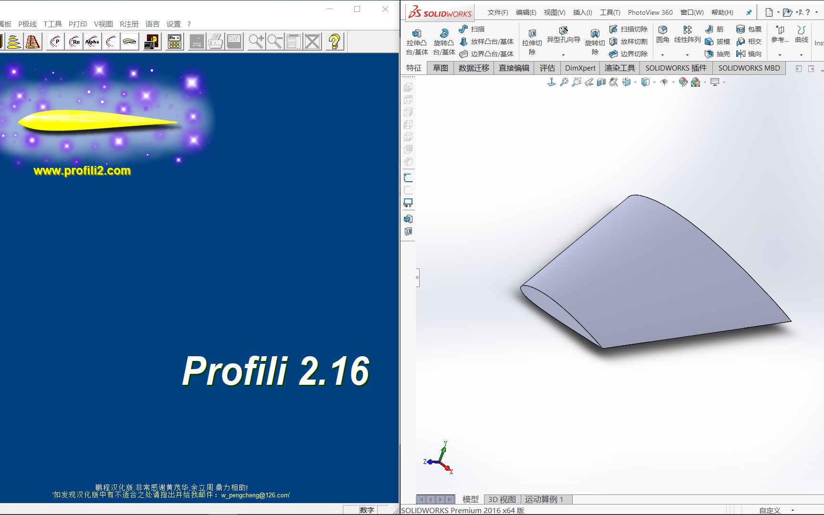Click the Edit Appearance color ball icon

[x=683, y=82]
